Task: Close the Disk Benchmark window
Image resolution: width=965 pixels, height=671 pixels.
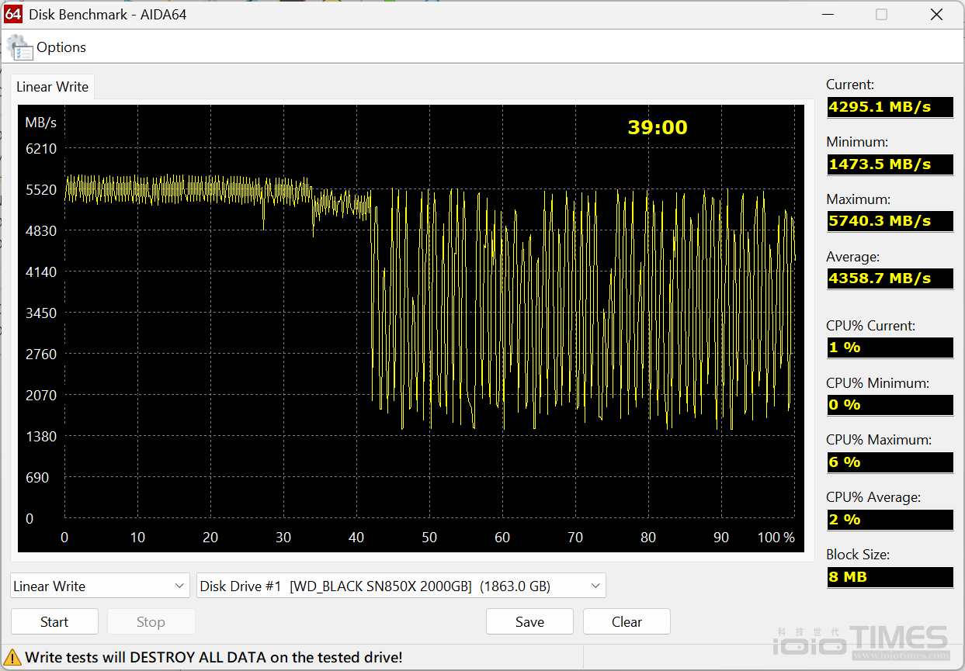Action: tap(935, 14)
